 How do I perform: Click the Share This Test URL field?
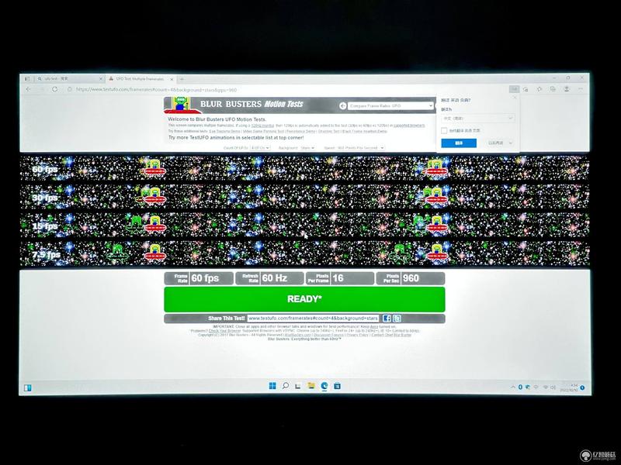coord(313,319)
